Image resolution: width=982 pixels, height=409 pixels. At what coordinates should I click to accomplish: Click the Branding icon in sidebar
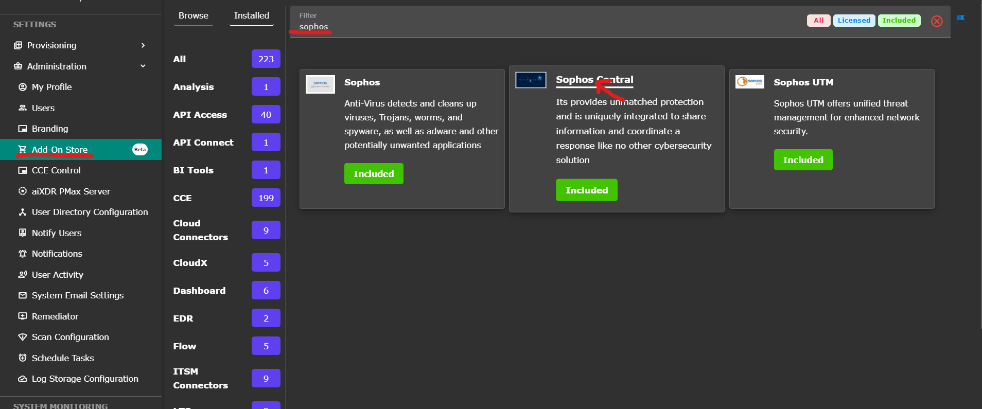pyautogui.click(x=23, y=129)
